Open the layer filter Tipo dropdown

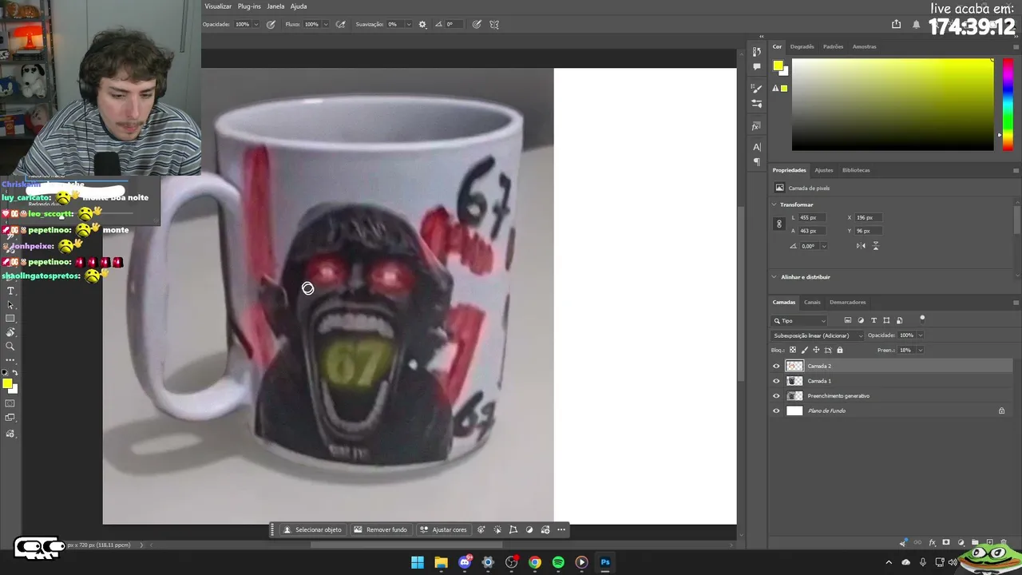(x=800, y=320)
